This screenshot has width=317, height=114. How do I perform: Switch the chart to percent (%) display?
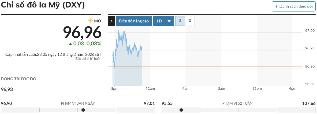coord(190,21)
